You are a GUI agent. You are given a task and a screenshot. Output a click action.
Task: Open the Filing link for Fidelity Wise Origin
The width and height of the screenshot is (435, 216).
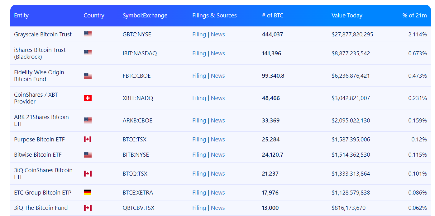click(x=199, y=76)
